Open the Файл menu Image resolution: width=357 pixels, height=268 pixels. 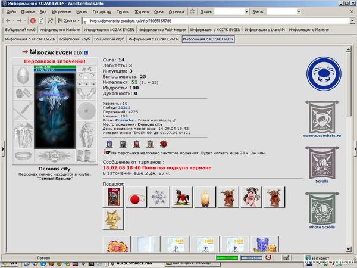(11, 12)
